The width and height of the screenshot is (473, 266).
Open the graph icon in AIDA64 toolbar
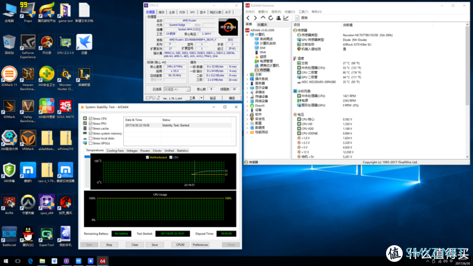pos(286,18)
